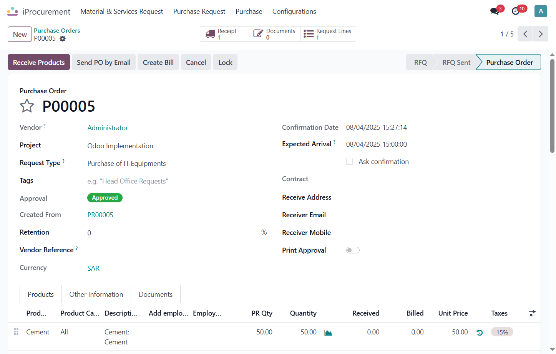The image size is (556, 354).
Task: Open the Administrator vendor link
Action: pos(108,128)
